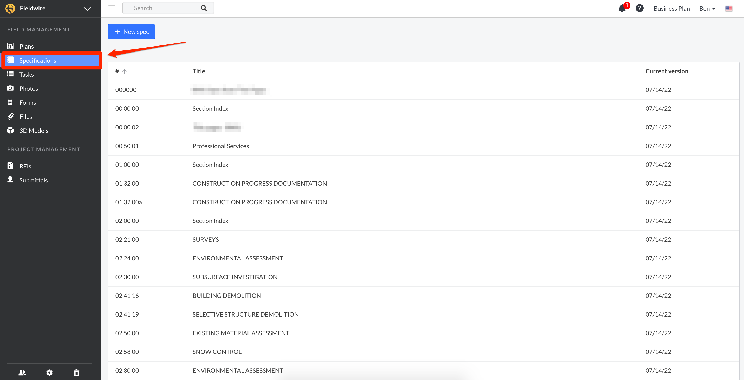
Task: Sort by the # column arrow
Action: click(125, 71)
